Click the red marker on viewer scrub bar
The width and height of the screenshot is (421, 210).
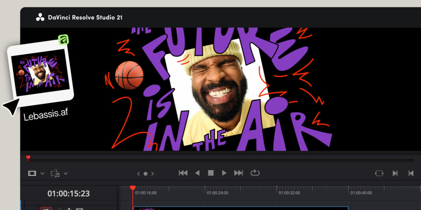pos(29,157)
